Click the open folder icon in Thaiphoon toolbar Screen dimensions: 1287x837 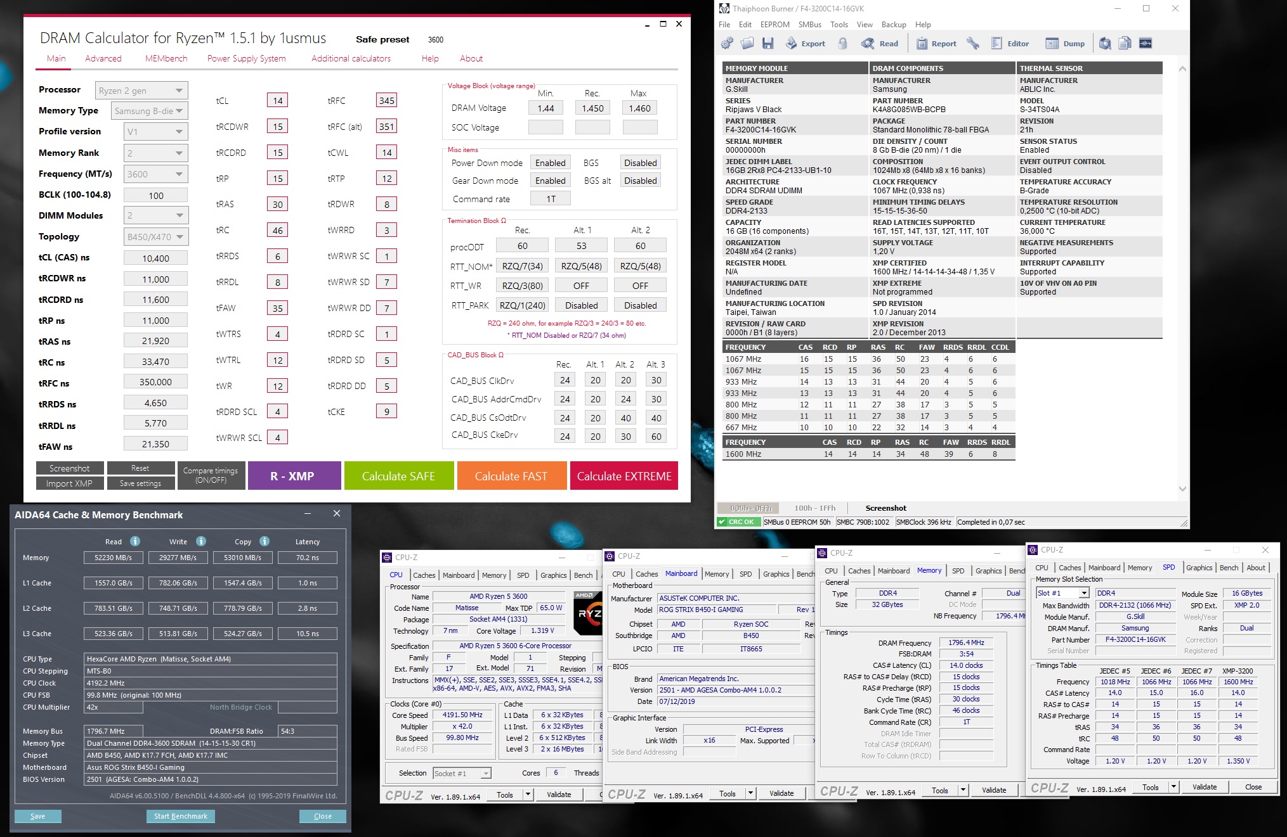pos(747,43)
